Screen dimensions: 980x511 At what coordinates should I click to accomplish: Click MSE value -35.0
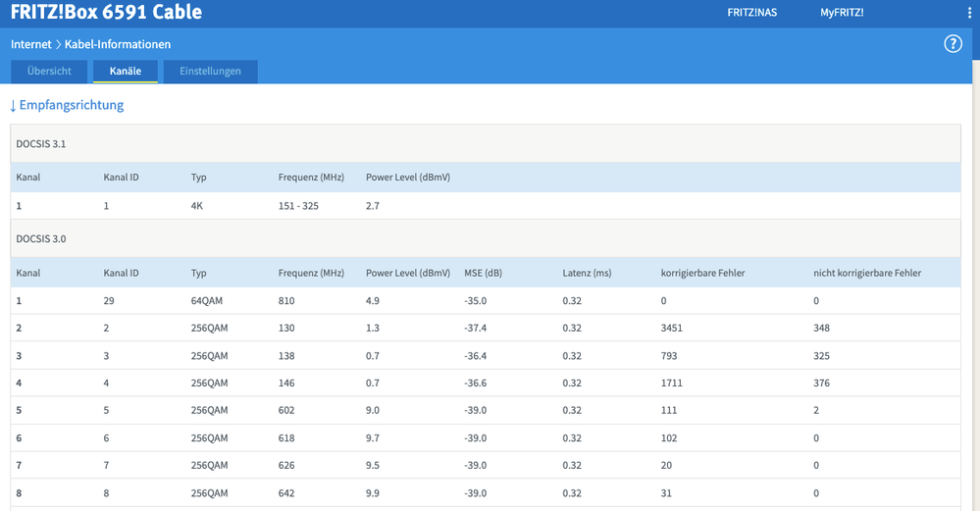tap(475, 300)
